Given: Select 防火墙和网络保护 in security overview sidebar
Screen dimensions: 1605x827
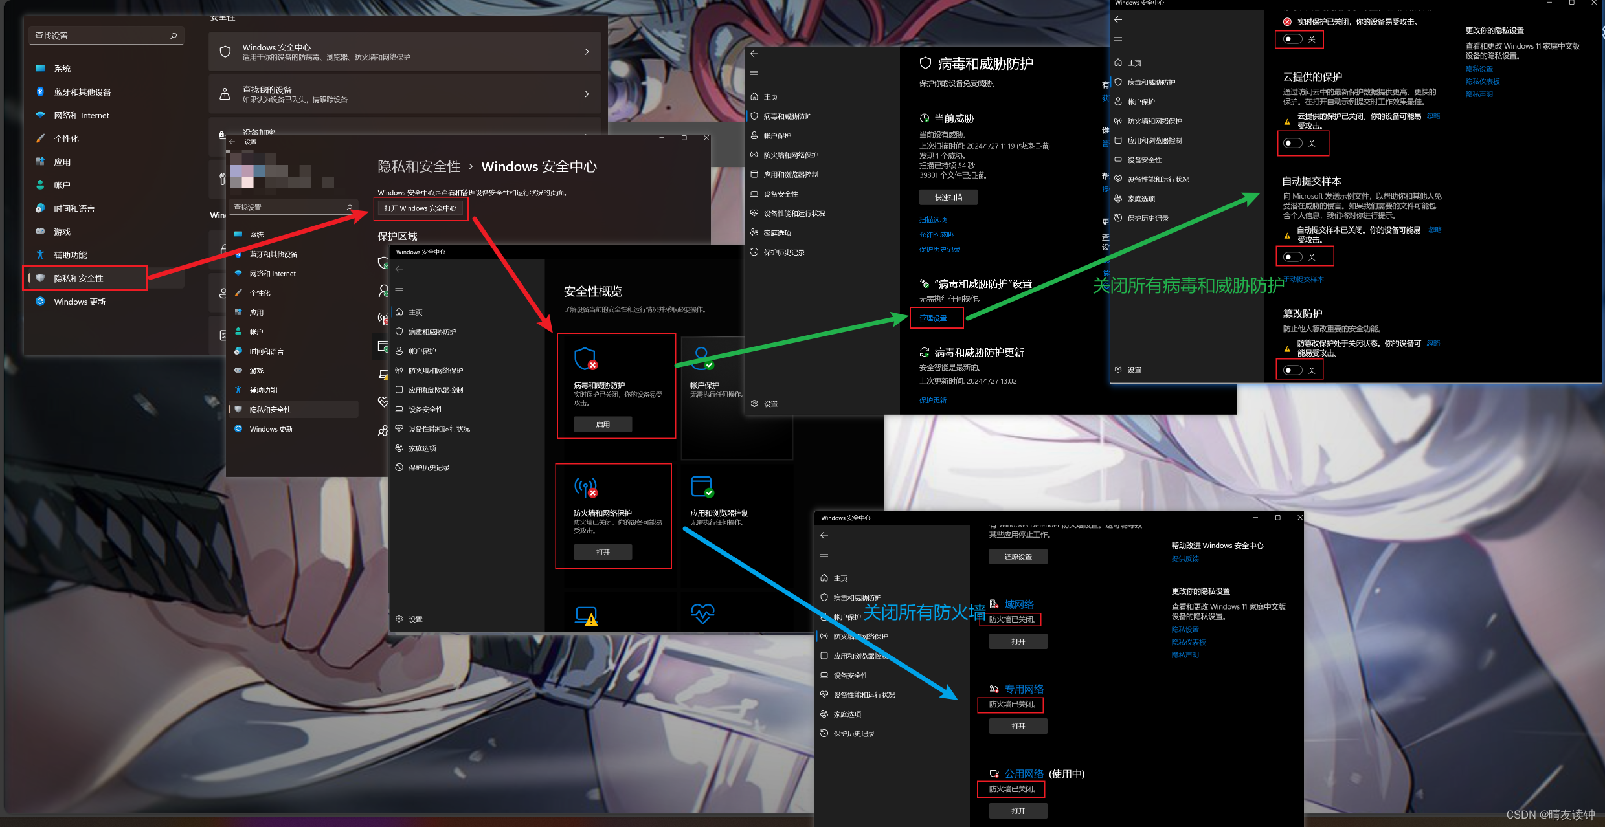Looking at the screenshot, I should point(435,371).
